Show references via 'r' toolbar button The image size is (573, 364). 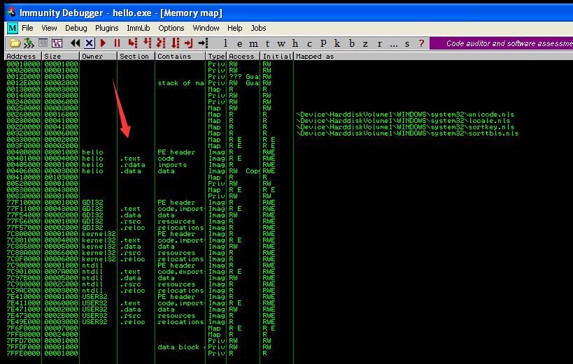pos(379,43)
